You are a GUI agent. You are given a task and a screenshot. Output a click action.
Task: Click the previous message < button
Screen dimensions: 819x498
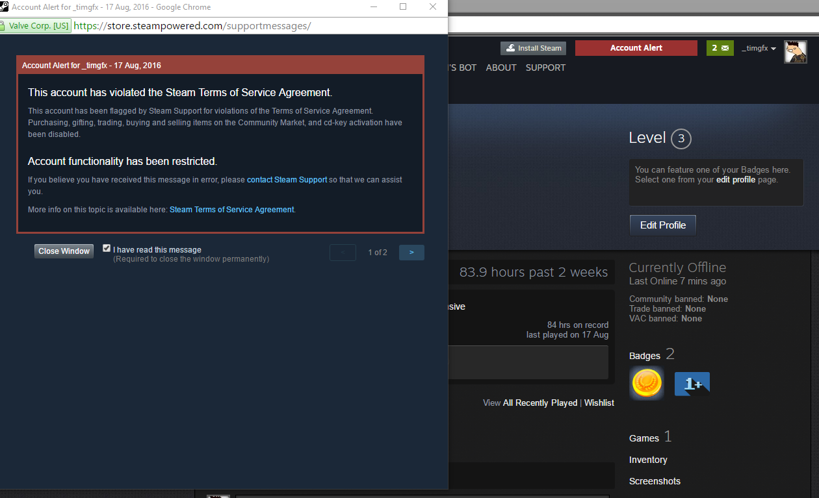[343, 253]
